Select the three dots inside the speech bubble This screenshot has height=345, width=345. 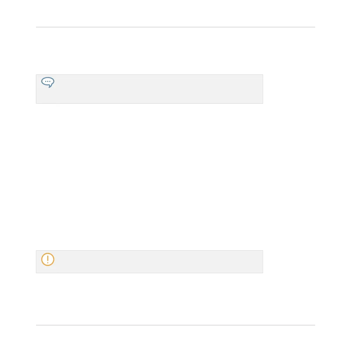(48, 81)
